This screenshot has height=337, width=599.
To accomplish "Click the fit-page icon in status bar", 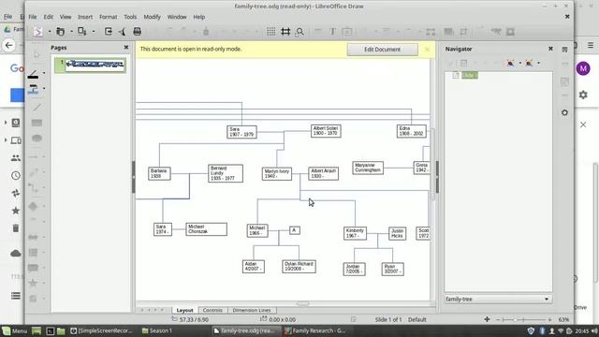I will (x=487, y=319).
